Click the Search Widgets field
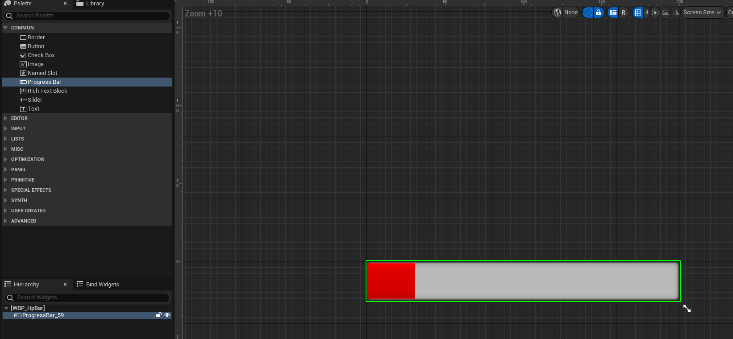Viewport: 733px width, 339px height. pyautogui.click(x=87, y=298)
